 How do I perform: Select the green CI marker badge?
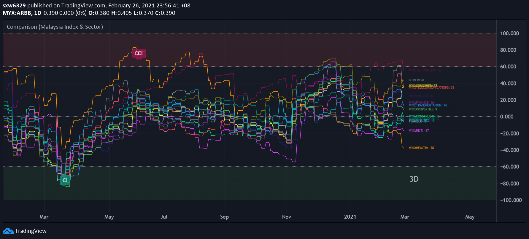[65, 180]
